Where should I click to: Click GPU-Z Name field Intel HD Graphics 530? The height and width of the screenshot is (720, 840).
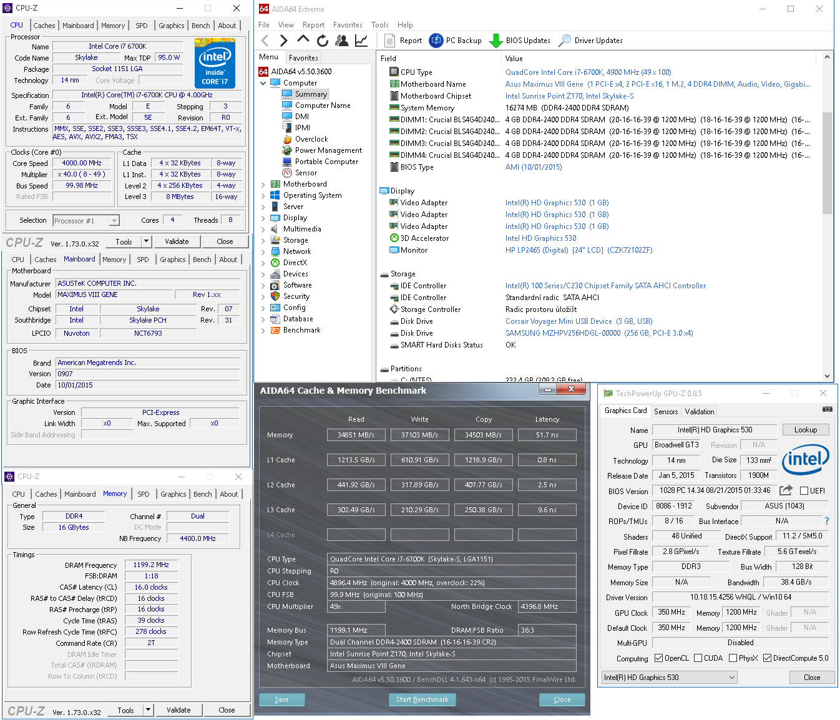(715, 430)
